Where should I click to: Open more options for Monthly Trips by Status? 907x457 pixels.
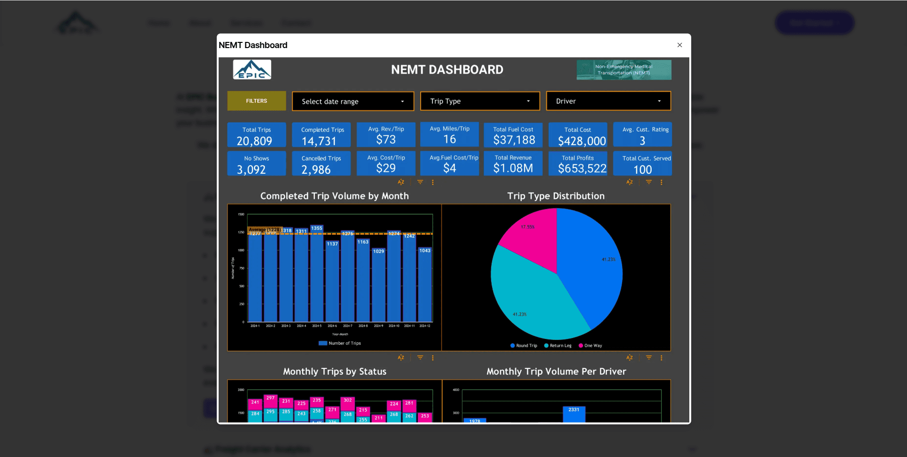[433, 358]
